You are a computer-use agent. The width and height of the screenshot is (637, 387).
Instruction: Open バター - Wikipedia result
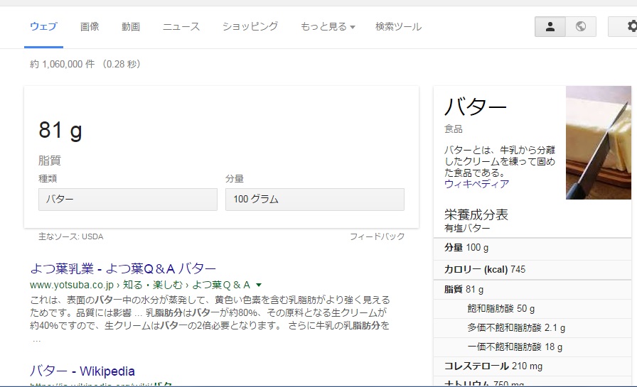82,371
